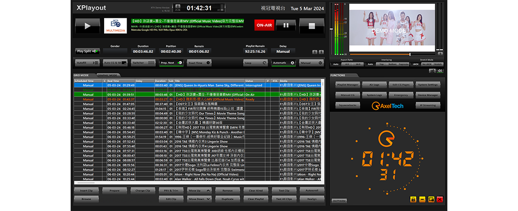Disable Prep. Next option
This screenshot has width=518, height=211.
pos(171,62)
